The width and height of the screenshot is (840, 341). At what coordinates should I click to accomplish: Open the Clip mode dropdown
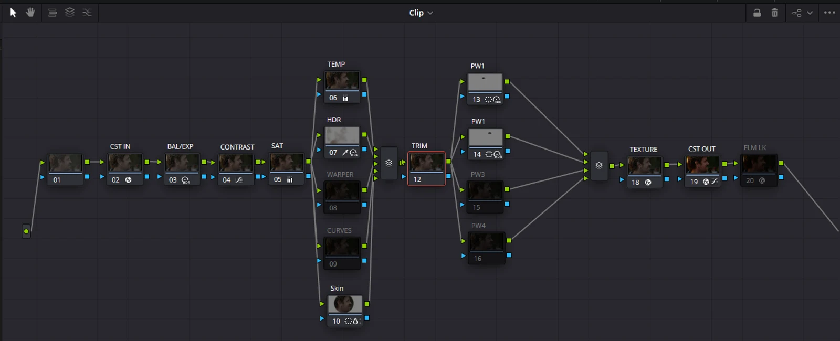point(421,13)
